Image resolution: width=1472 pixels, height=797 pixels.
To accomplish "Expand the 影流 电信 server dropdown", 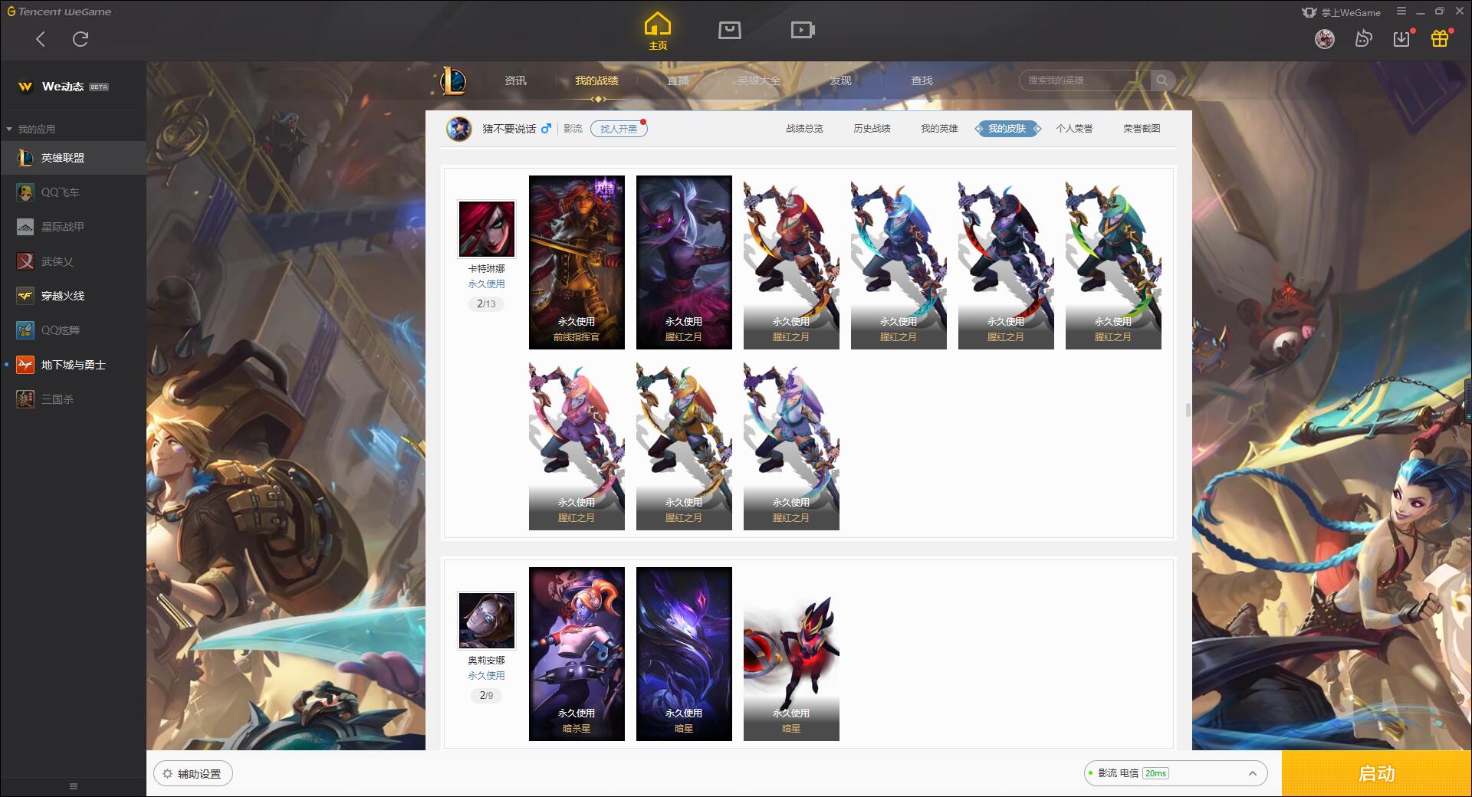I will point(1175,773).
